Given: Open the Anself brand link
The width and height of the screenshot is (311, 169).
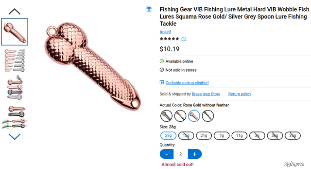Looking at the screenshot, I should (x=165, y=32).
